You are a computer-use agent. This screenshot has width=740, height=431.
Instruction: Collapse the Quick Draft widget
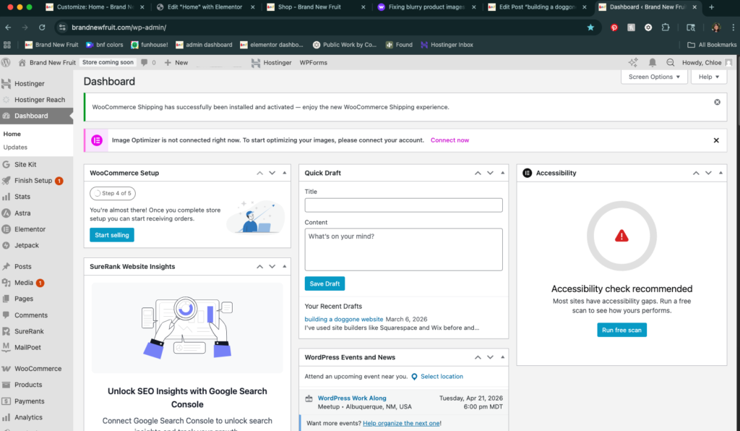(502, 173)
